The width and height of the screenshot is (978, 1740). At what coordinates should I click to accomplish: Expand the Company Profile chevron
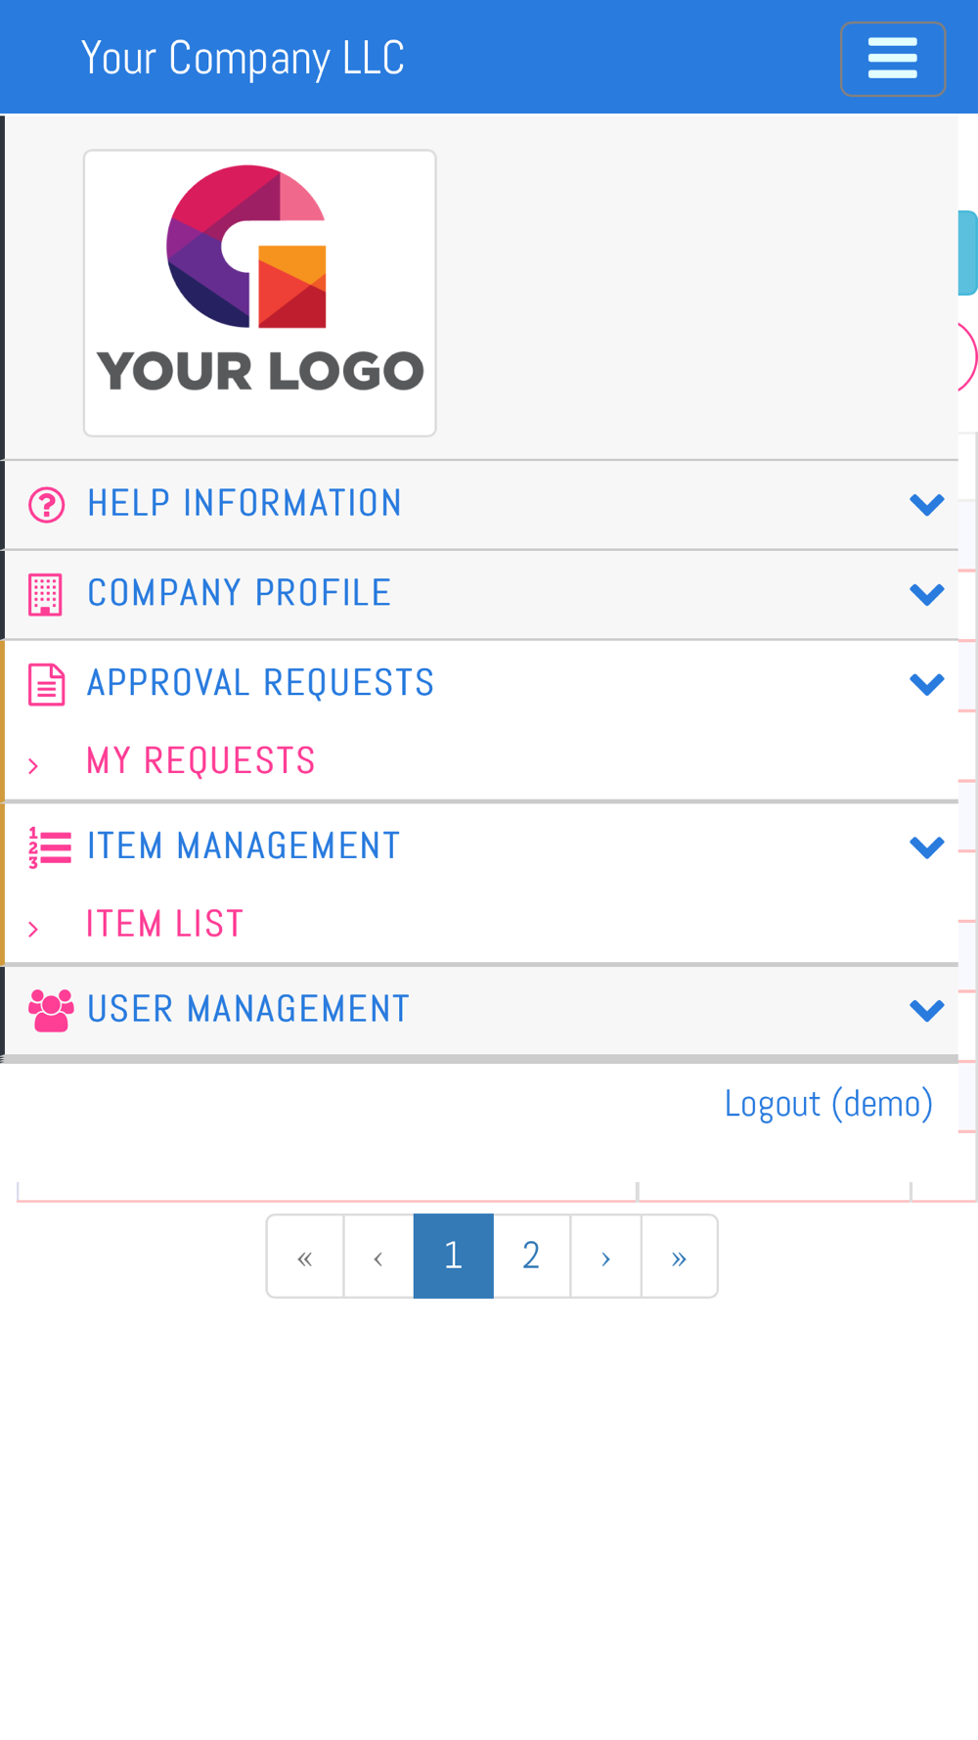(x=926, y=595)
